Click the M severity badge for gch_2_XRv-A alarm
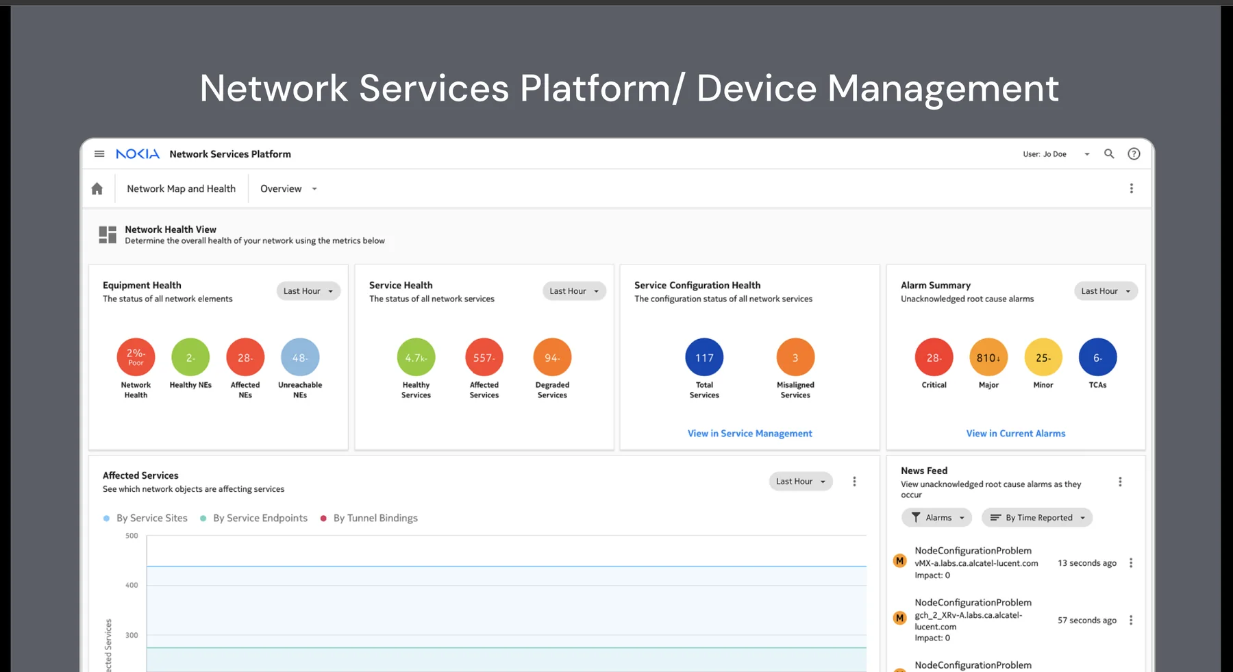Viewport: 1233px width, 672px height. tap(900, 619)
